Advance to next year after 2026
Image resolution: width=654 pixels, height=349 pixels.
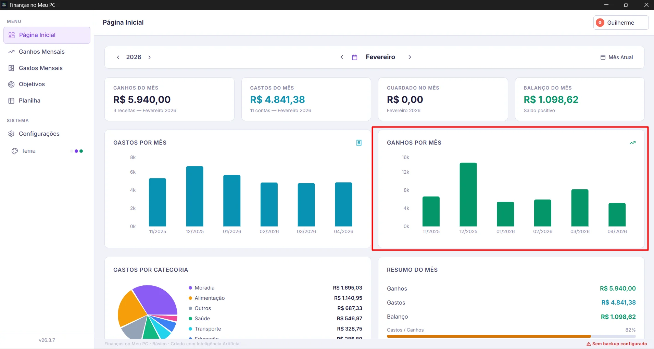tap(149, 57)
